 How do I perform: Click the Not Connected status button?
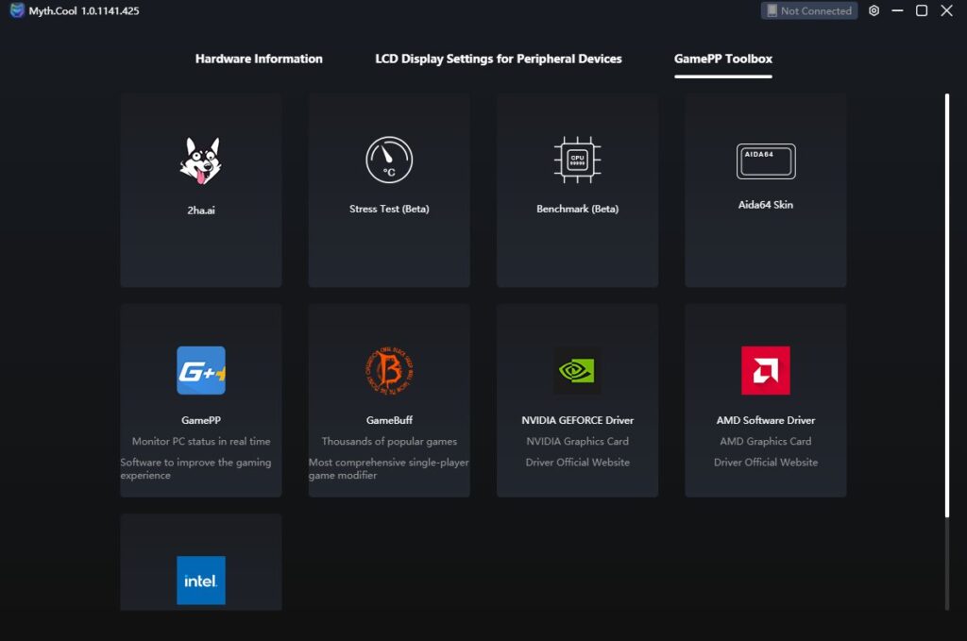point(809,11)
